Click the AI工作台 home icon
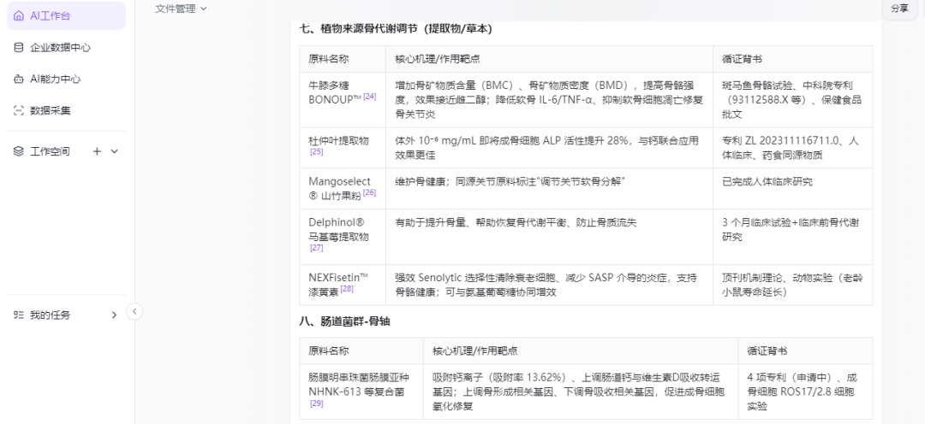925x424 pixels. [19, 16]
